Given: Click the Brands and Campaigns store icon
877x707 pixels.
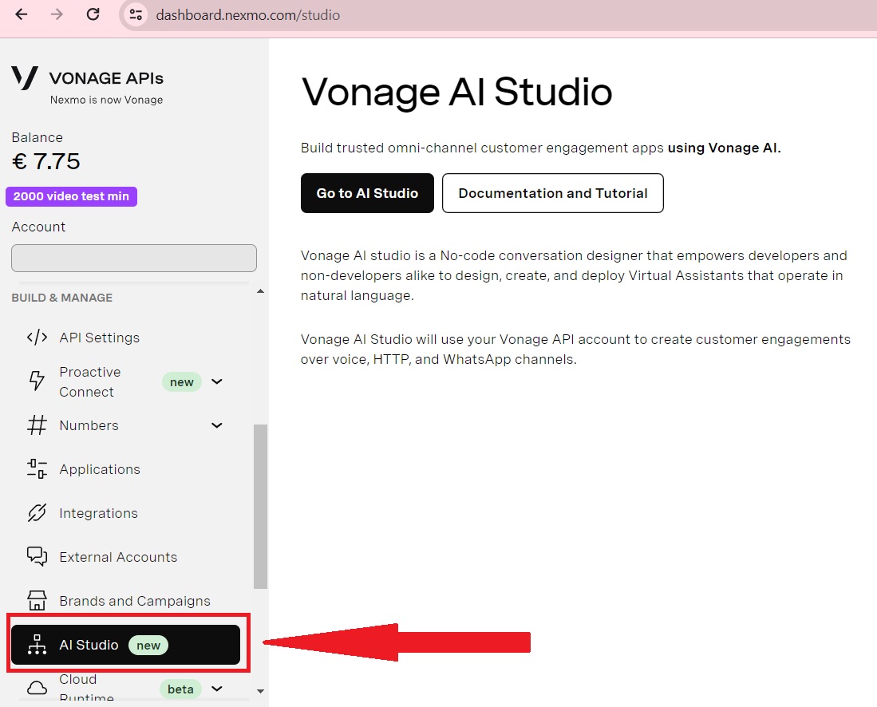Looking at the screenshot, I should tap(37, 601).
